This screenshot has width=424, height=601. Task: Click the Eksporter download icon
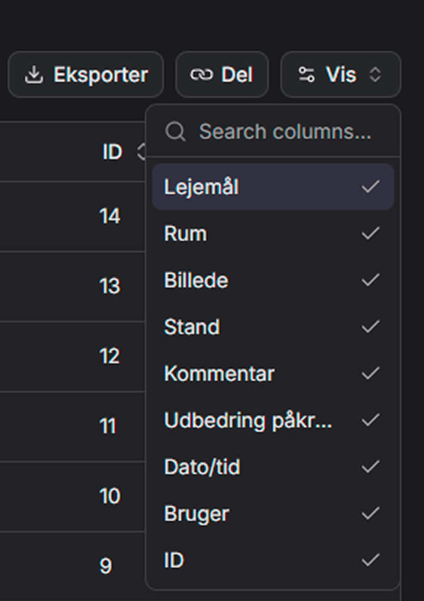(34, 75)
